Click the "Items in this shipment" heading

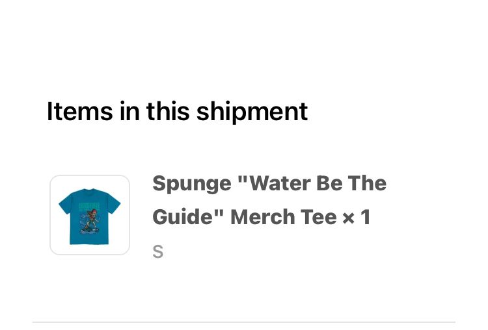coord(177,112)
